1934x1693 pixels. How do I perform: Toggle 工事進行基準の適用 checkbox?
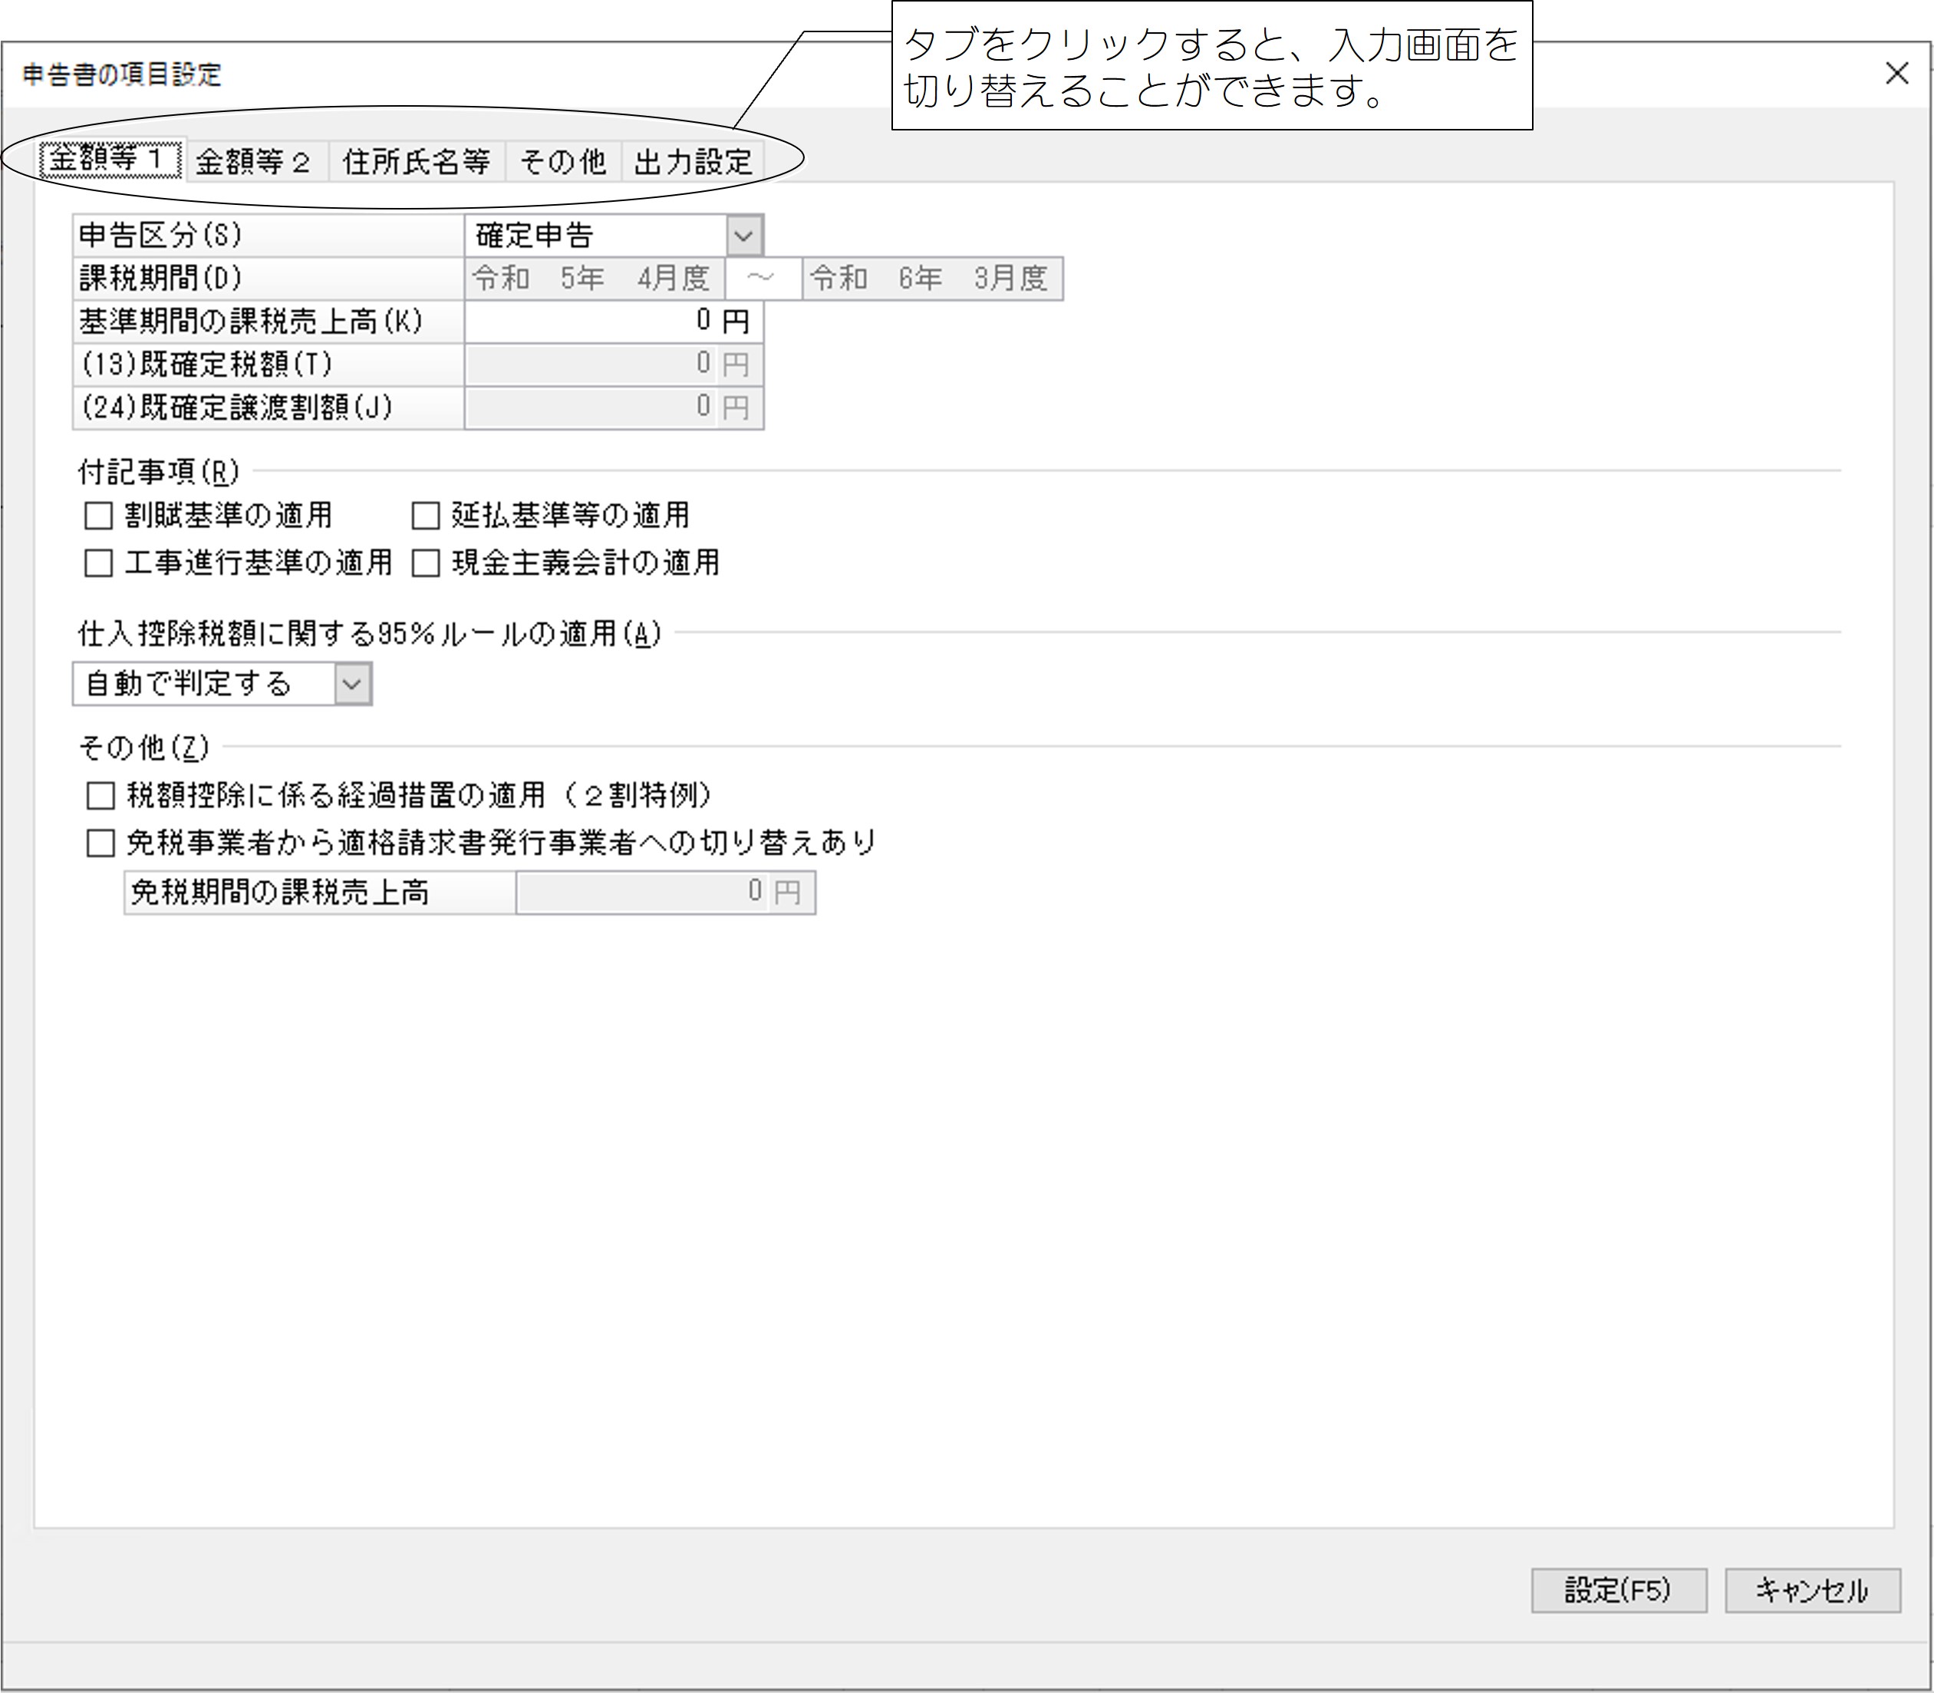98,563
